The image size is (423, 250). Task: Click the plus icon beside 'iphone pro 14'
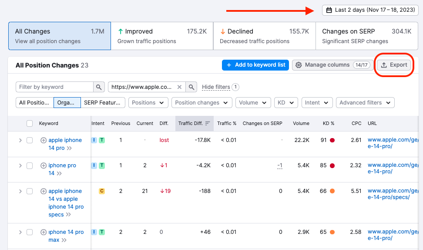pos(44,166)
